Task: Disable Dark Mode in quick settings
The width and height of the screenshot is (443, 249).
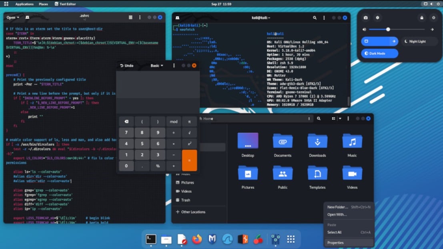Action: 379,53
